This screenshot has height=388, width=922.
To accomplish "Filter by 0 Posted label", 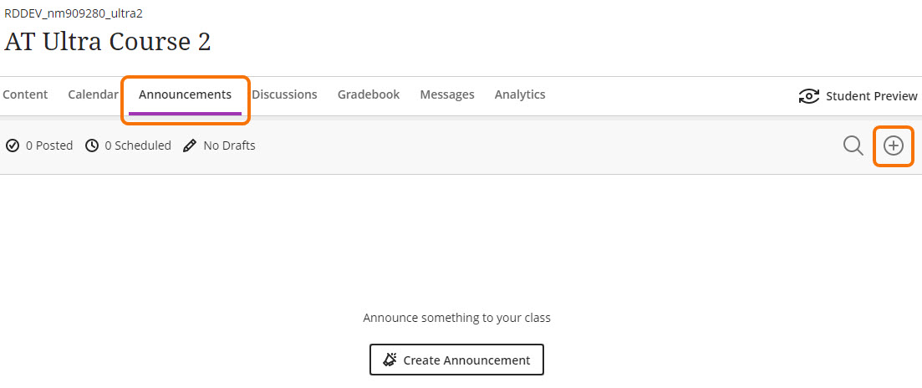I will coord(49,145).
